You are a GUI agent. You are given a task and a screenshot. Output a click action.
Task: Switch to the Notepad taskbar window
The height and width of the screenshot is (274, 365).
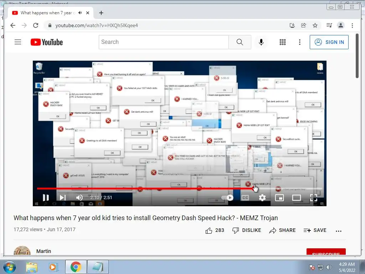tap(98, 267)
